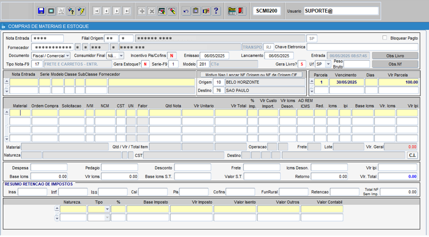The height and width of the screenshot is (237, 429).
Task: Open the Uf state dropdown
Action: coord(328,64)
